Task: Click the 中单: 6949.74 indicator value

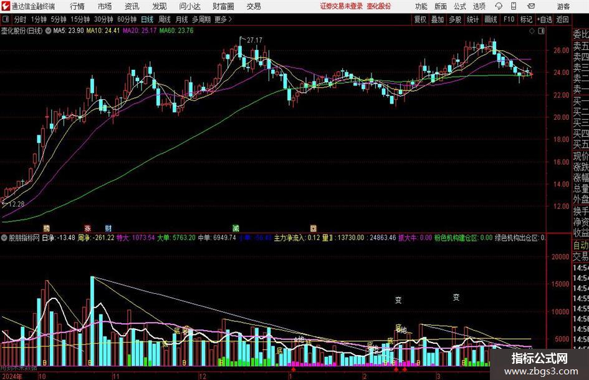Action: (x=217, y=238)
